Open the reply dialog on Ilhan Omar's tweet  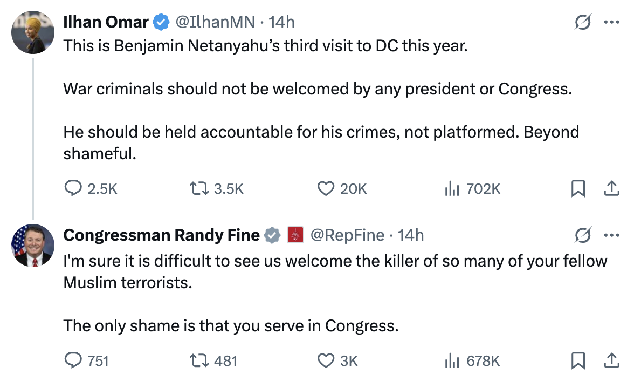tap(74, 188)
